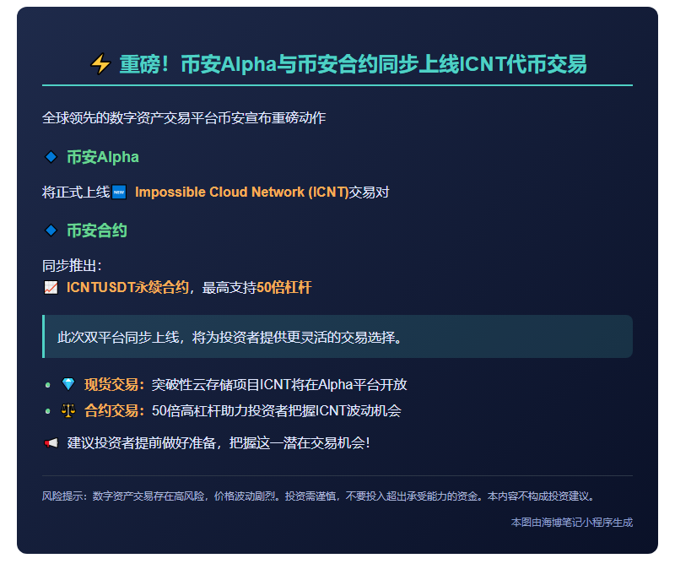Click the quote box 此次双平台同步上线

click(x=337, y=337)
